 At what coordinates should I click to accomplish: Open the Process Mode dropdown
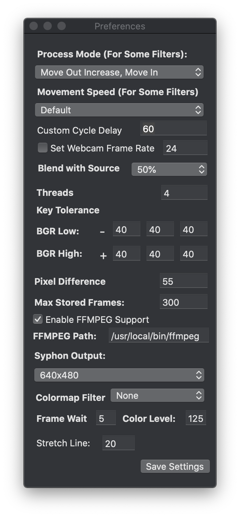pyautogui.click(x=119, y=72)
